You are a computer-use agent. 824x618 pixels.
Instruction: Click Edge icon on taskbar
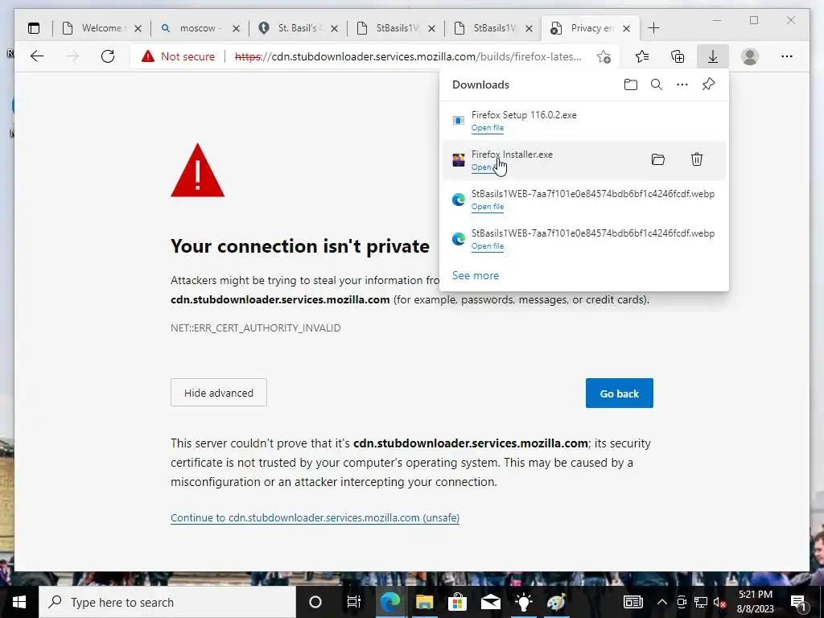point(389,602)
